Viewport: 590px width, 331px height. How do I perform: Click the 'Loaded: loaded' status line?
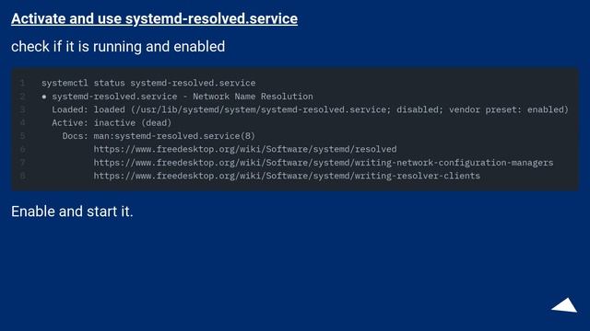(x=310, y=109)
